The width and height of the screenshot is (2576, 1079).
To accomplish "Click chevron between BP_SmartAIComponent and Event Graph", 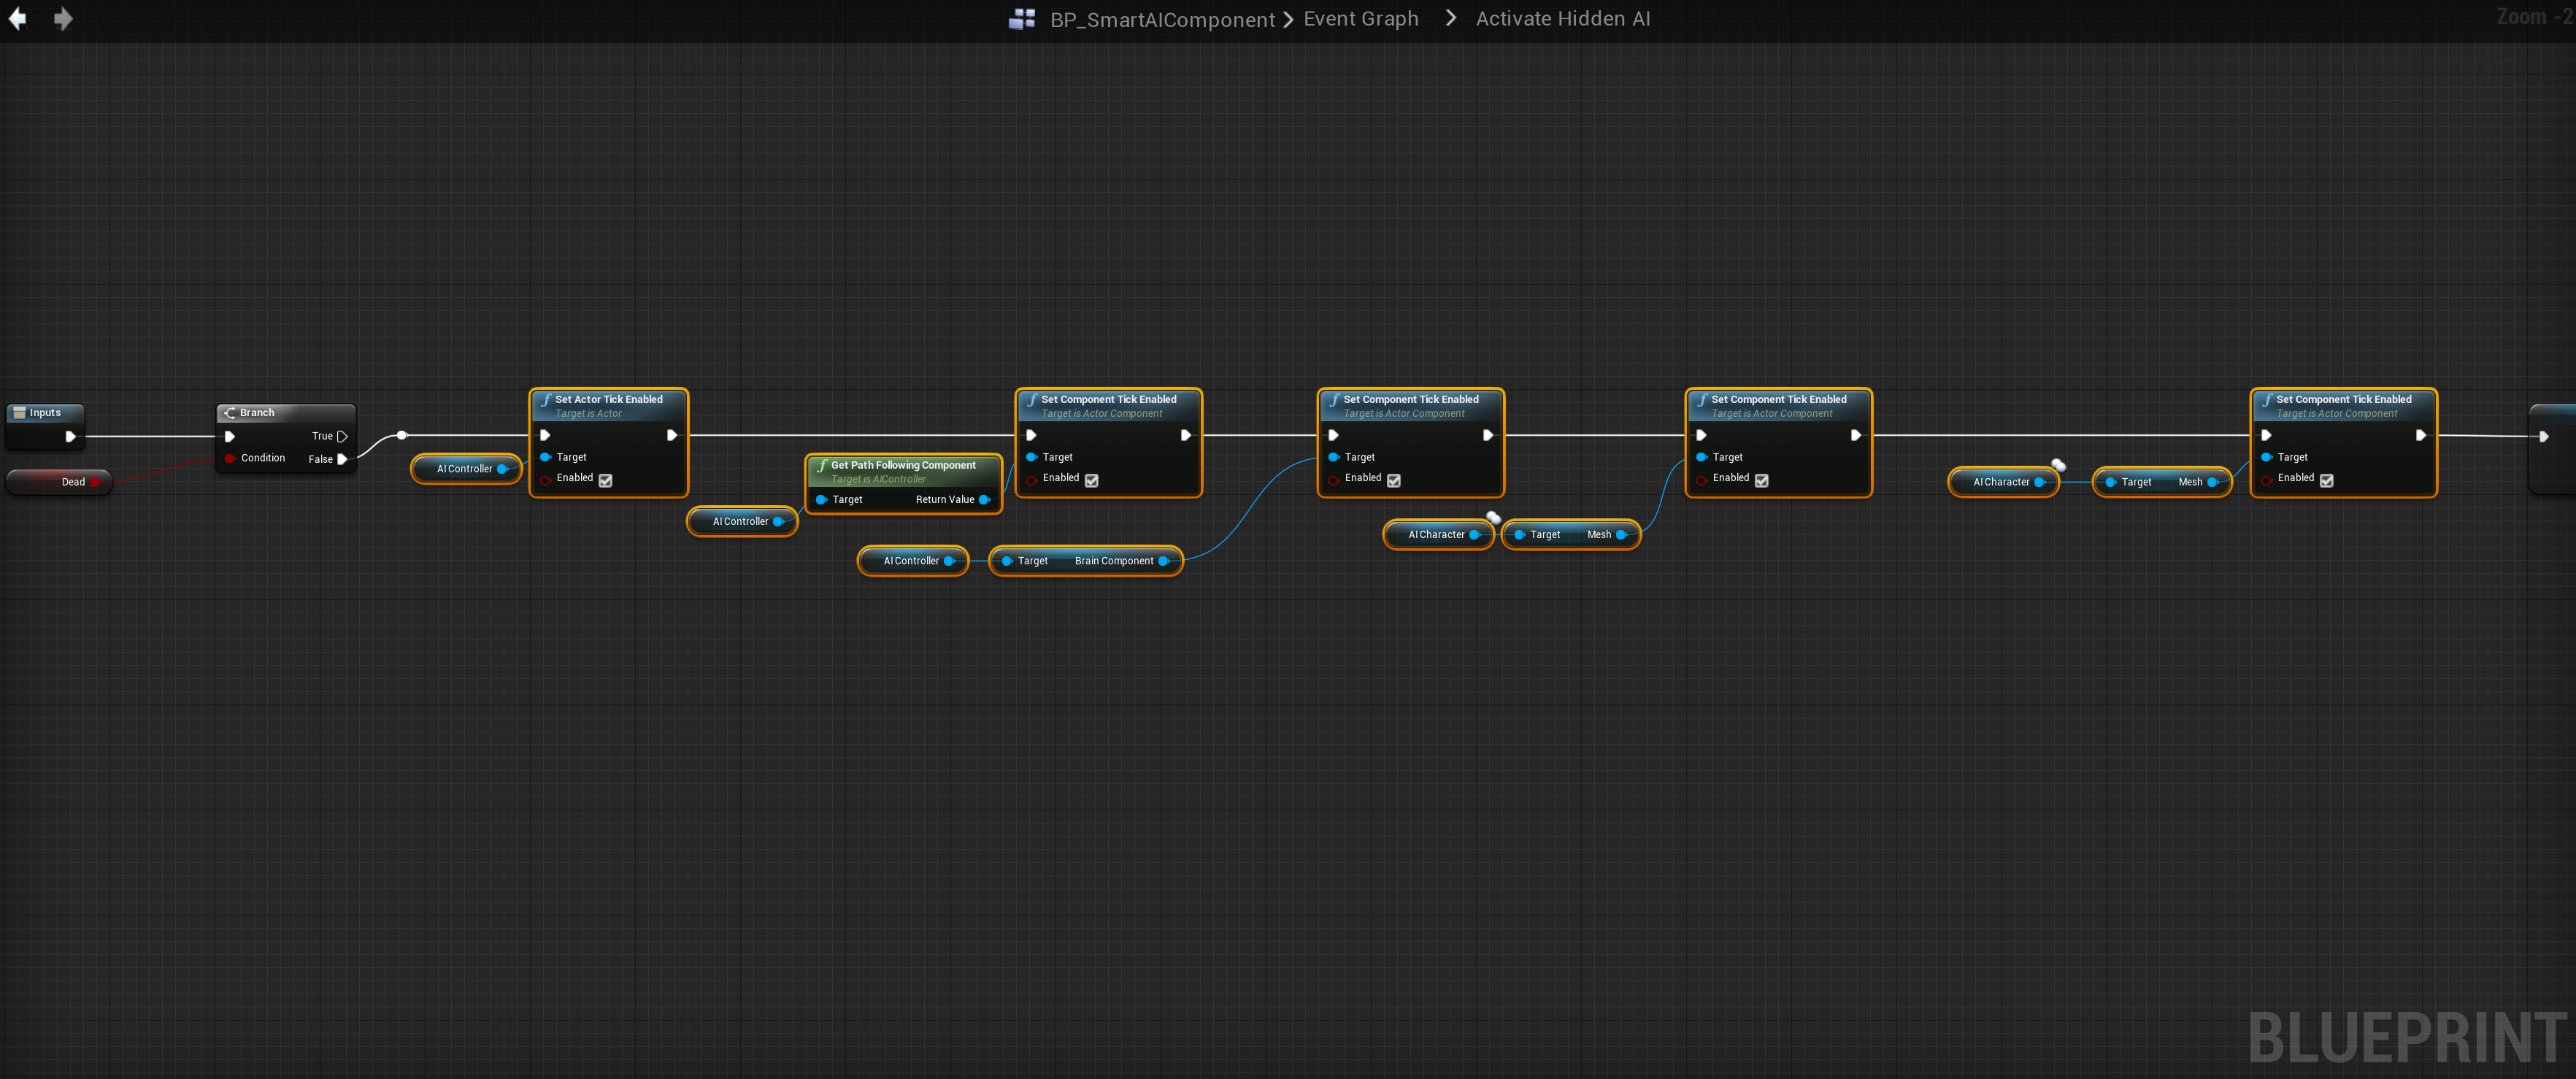I will coord(1288,19).
